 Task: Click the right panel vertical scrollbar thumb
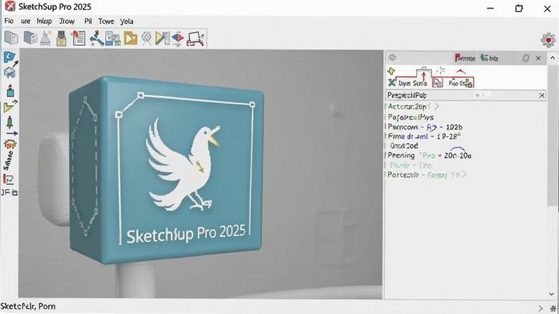point(552,135)
